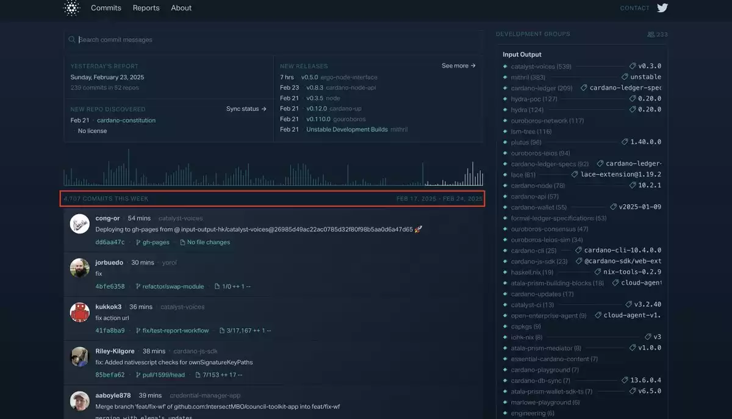Click the tag icon beside v0.3.0
This screenshot has width=732, height=419.
(x=633, y=66)
